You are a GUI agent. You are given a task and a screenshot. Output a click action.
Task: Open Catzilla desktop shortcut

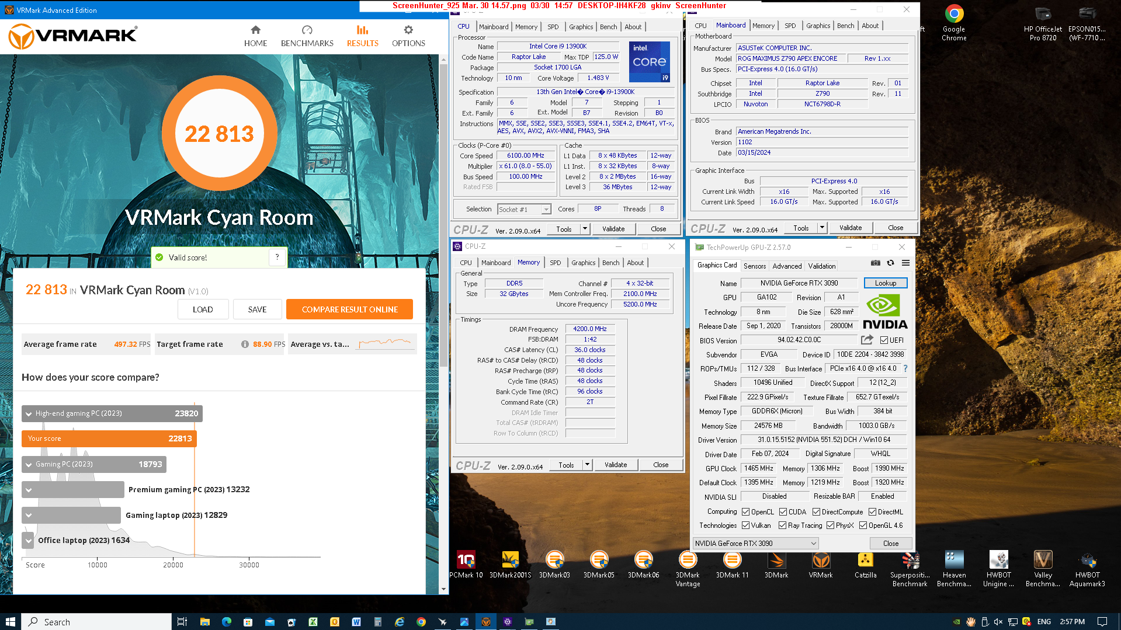click(865, 565)
